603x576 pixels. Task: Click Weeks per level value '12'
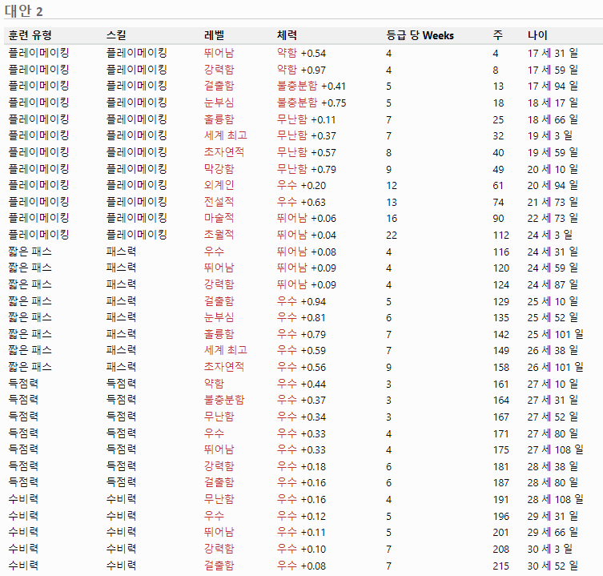[392, 186]
